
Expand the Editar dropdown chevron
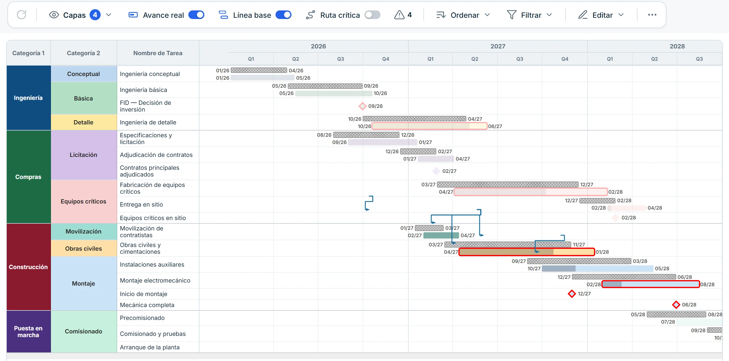[x=621, y=15]
